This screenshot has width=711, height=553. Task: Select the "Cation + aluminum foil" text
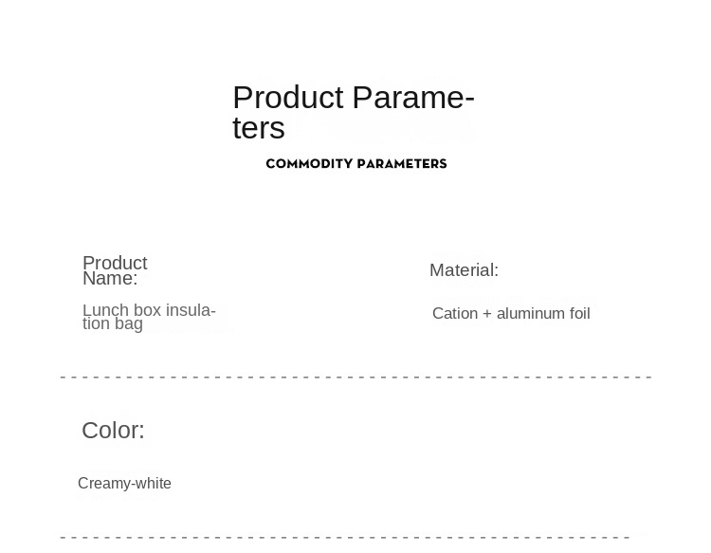[x=511, y=314]
